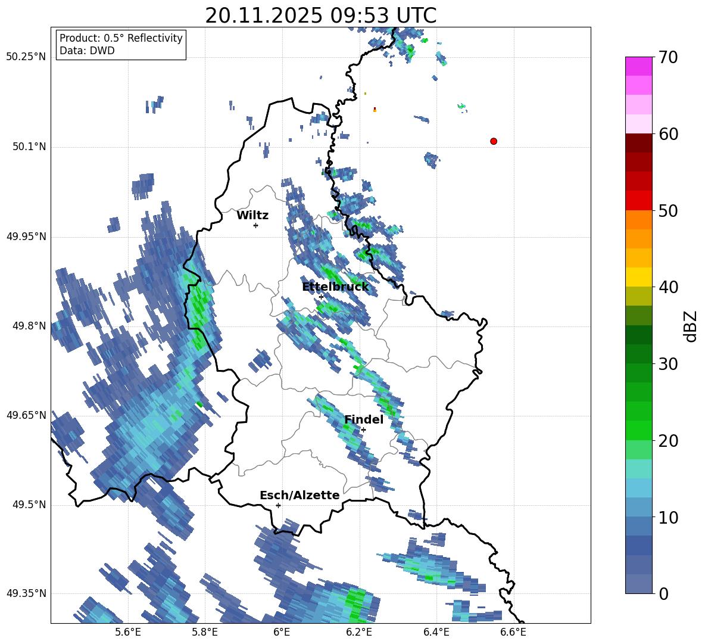705x644 pixels.
Task: Click the Findel city label
Action: tap(364, 419)
